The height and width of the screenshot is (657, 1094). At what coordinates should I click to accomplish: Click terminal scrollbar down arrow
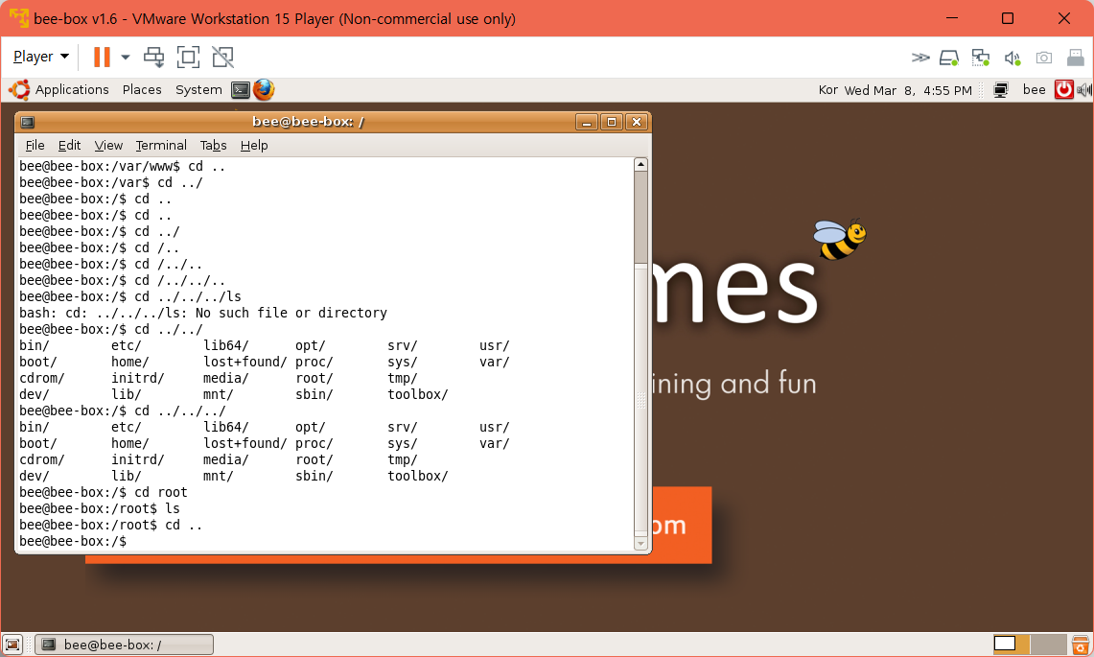coord(640,543)
